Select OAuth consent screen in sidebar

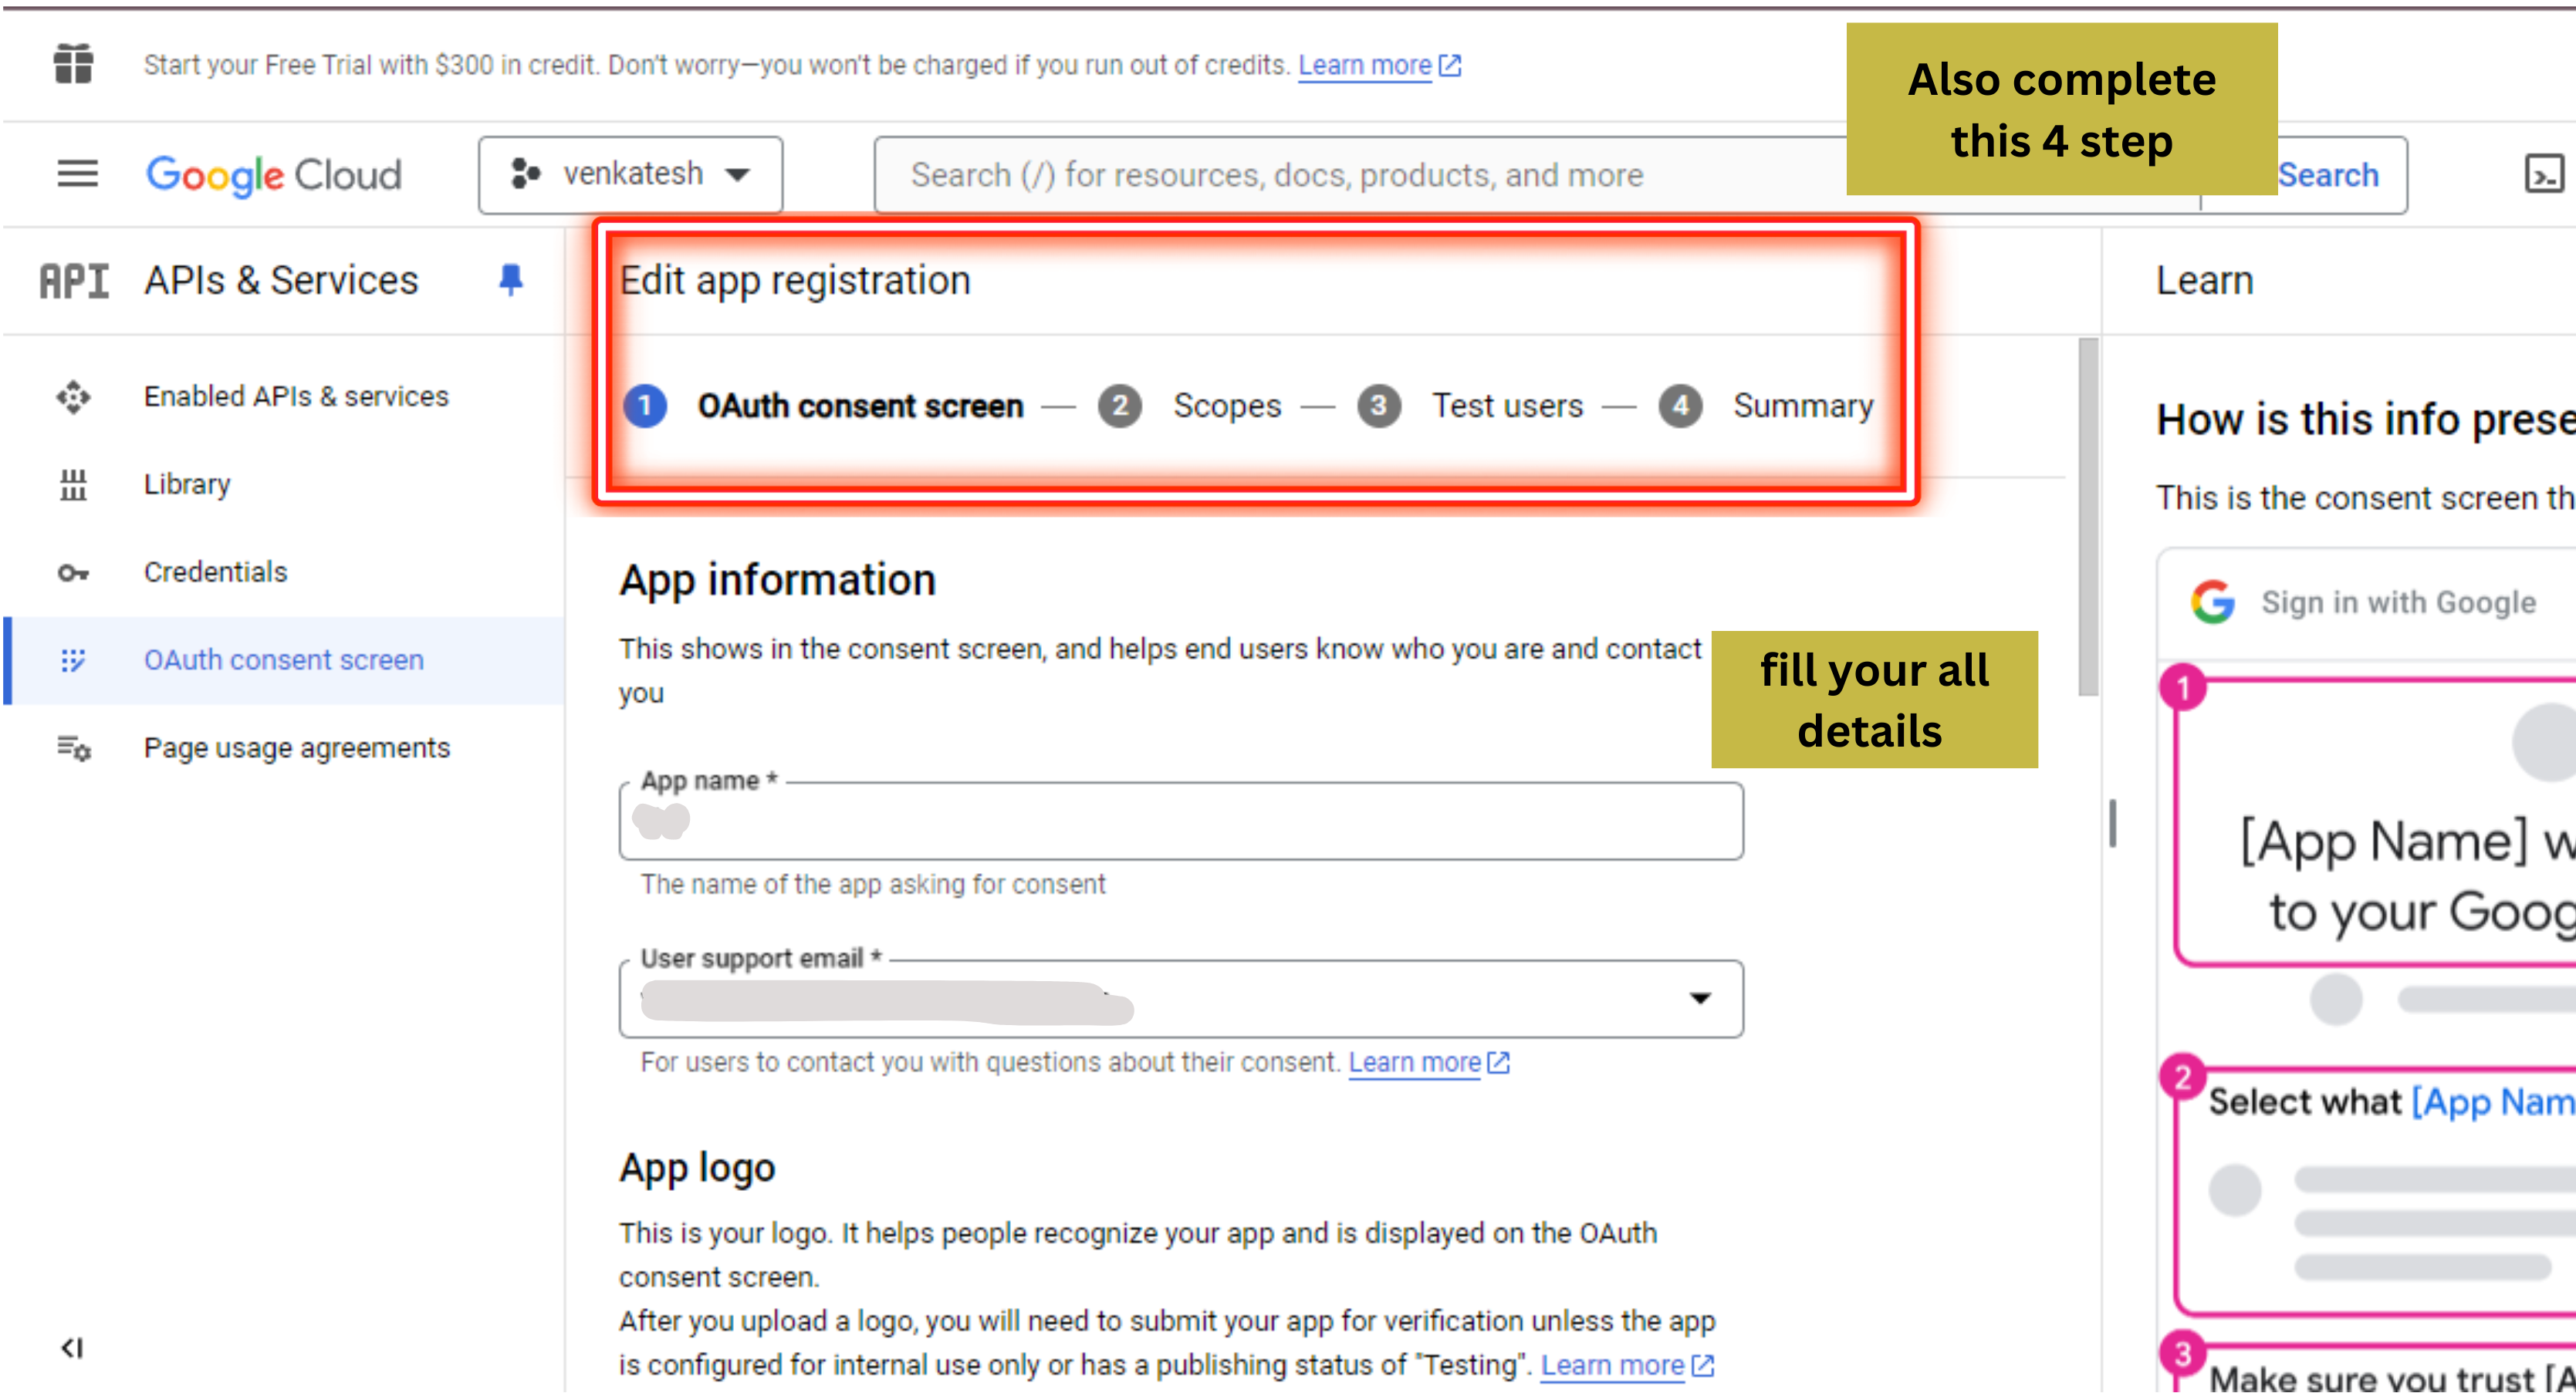(x=284, y=660)
